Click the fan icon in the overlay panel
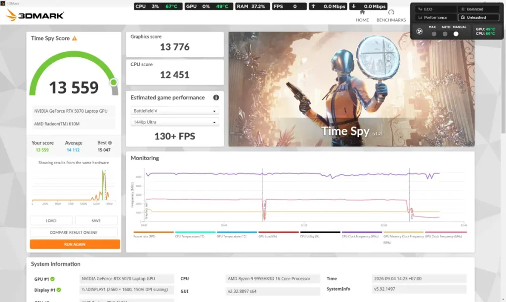 tap(420, 31)
